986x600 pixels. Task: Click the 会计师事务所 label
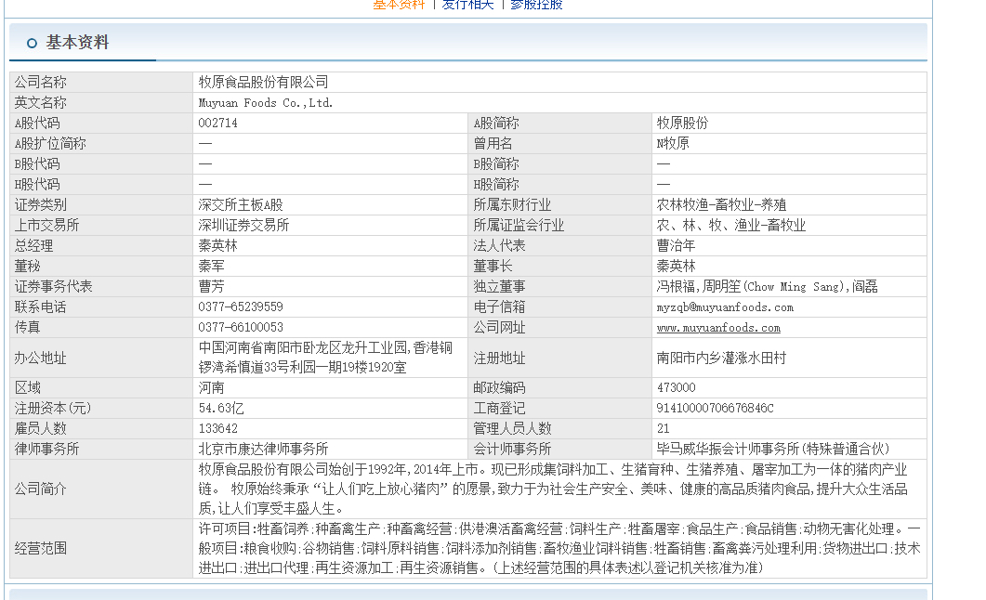click(512, 450)
